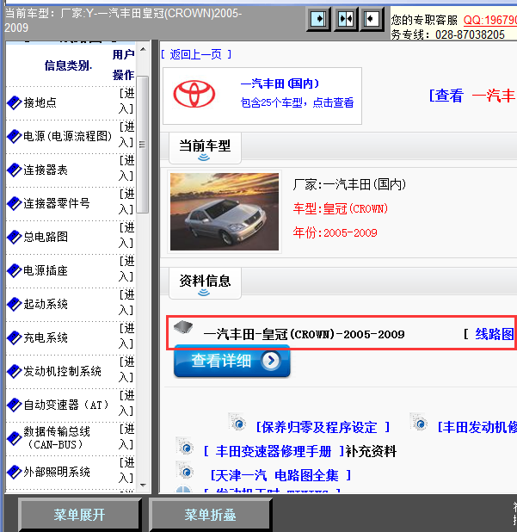Click the book icon beside 起动系统
Viewport: 517px width, 532px height.
point(15,304)
